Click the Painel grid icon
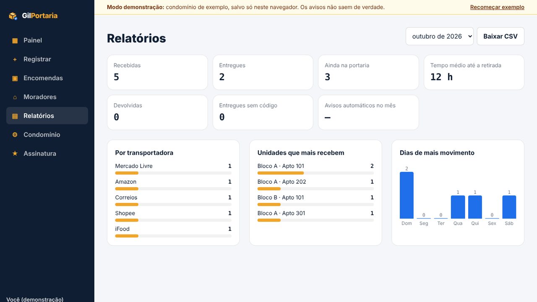The width and height of the screenshot is (537, 302). [x=15, y=41]
